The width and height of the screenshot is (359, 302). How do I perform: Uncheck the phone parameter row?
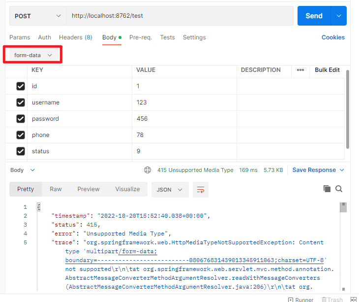pyautogui.click(x=21, y=135)
